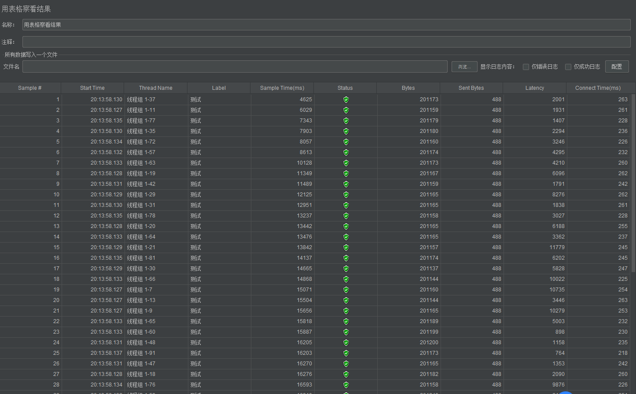Viewport: 636px width, 394px height.
Task: Click the status shield icon for 线程组 1-31
Action: pyautogui.click(x=346, y=205)
